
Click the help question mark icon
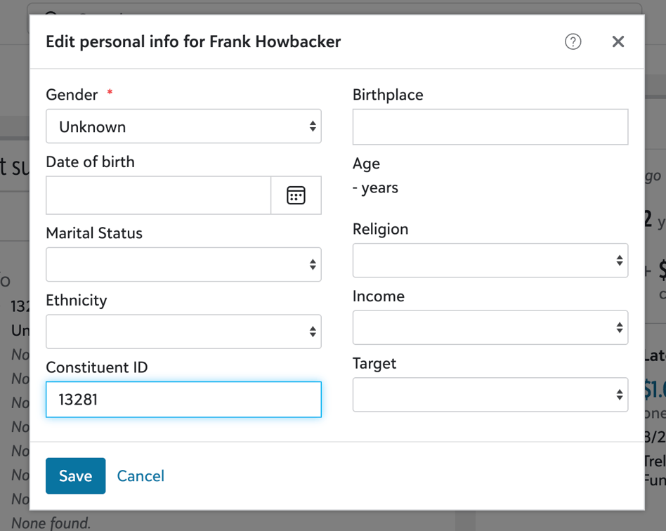[573, 42]
